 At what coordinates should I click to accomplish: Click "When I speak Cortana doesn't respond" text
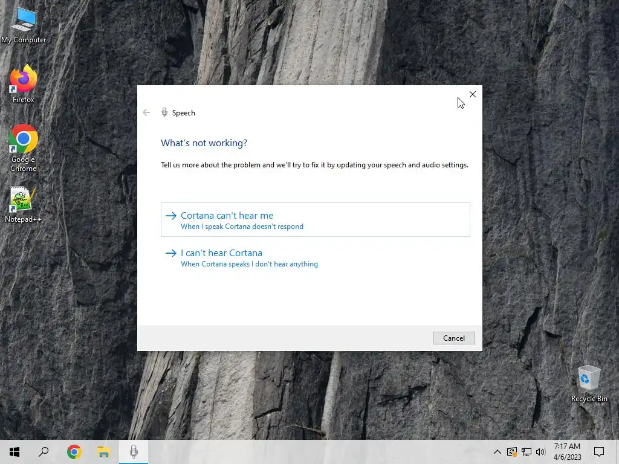(x=242, y=227)
